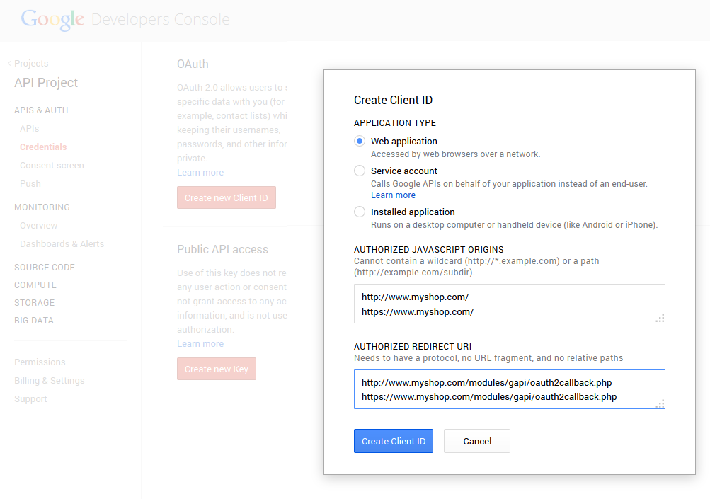Open Learn more link under Service account
This screenshot has width=710, height=499.
[393, 195]
